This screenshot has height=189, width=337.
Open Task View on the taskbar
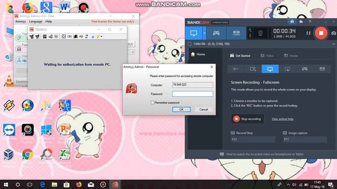(29, 184)
